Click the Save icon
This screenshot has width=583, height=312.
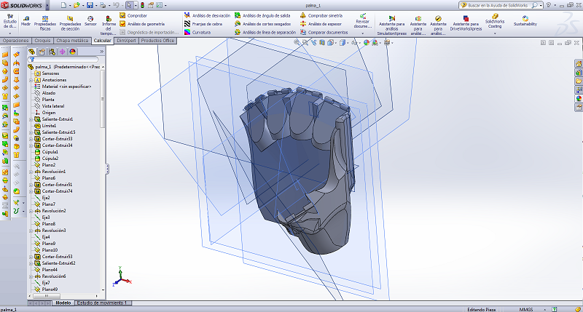(x=90, y=5)
